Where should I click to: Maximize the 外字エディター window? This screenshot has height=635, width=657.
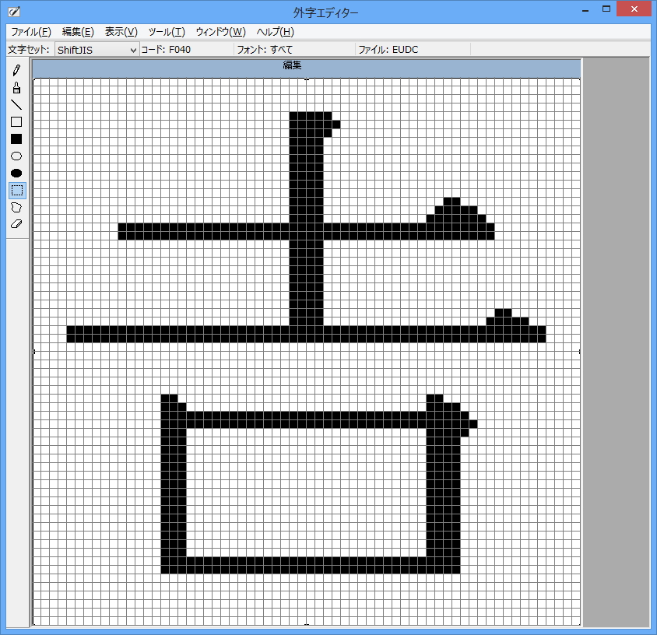click(x=606, y=9)
